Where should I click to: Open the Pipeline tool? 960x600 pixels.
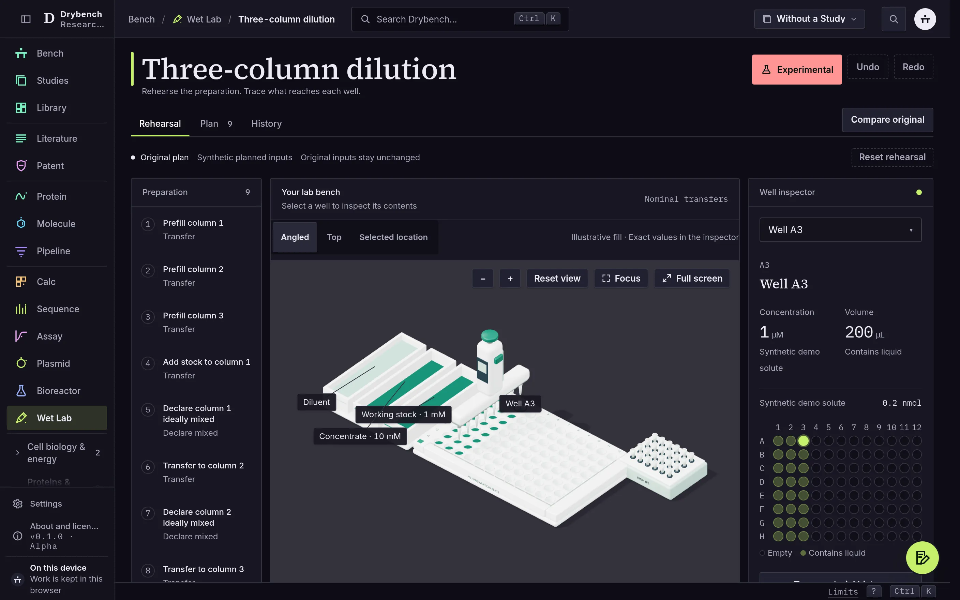[57, 251]
